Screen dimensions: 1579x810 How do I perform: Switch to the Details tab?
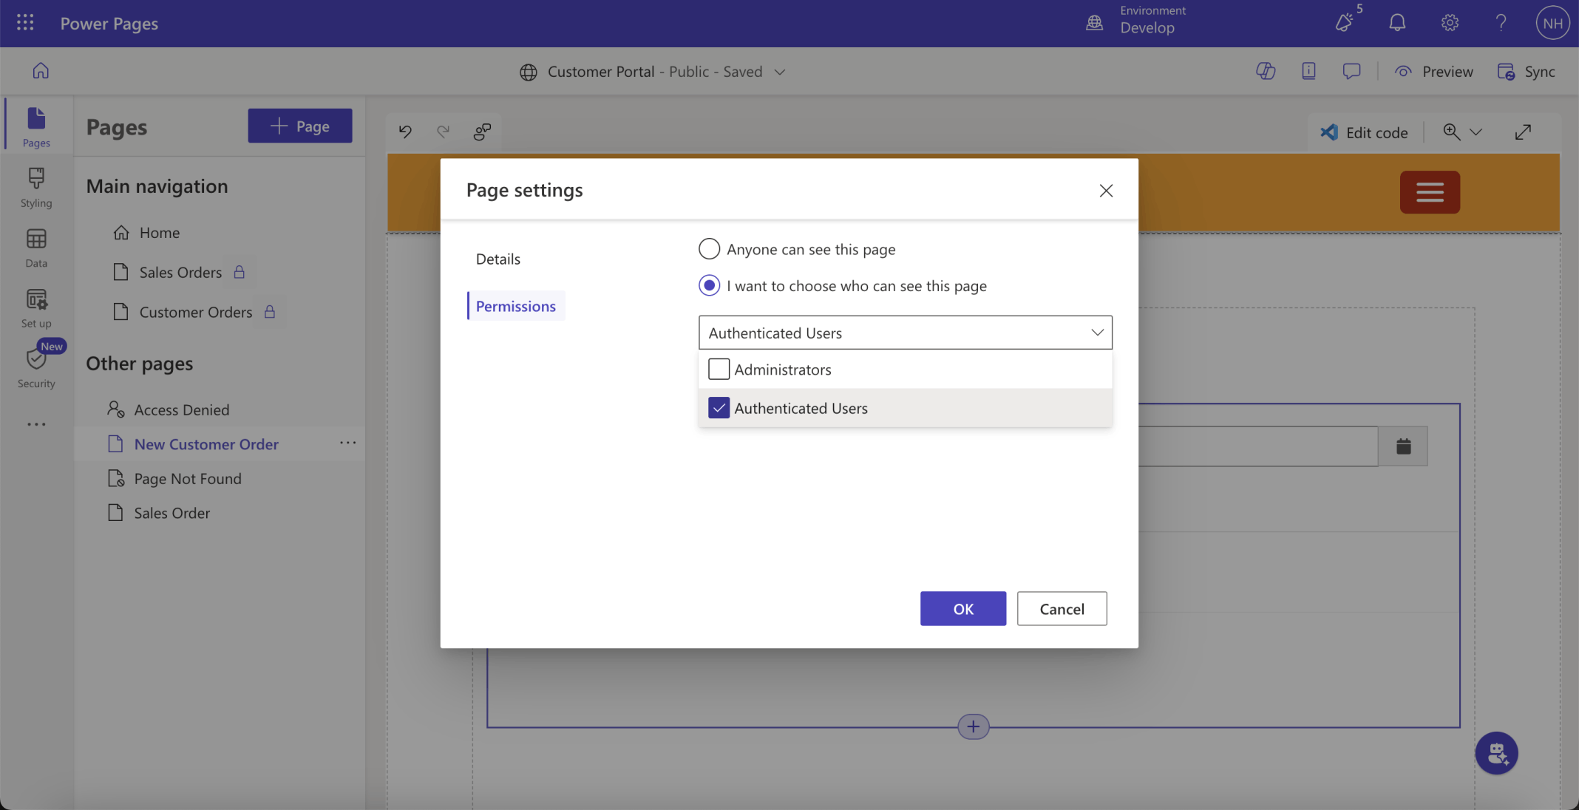pyautogui.click(x=498, y=259)
